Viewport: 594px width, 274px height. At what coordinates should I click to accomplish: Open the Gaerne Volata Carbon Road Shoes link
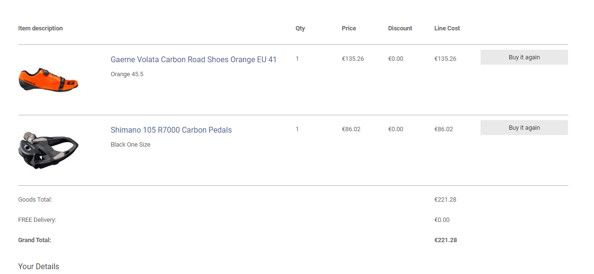(x=193, y=60)
